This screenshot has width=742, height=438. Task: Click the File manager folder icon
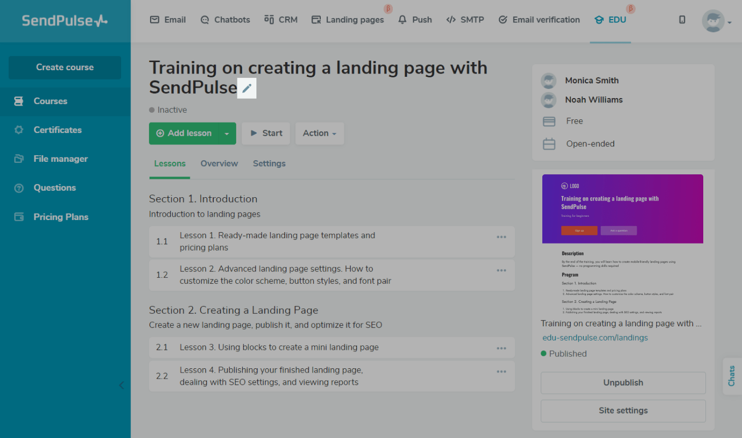tap(19, 159)
